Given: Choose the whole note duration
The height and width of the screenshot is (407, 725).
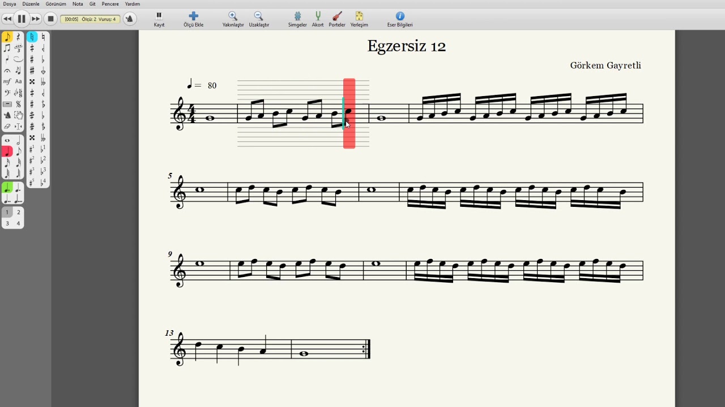Looking at the screenshot, I should (x=7, y=140).
